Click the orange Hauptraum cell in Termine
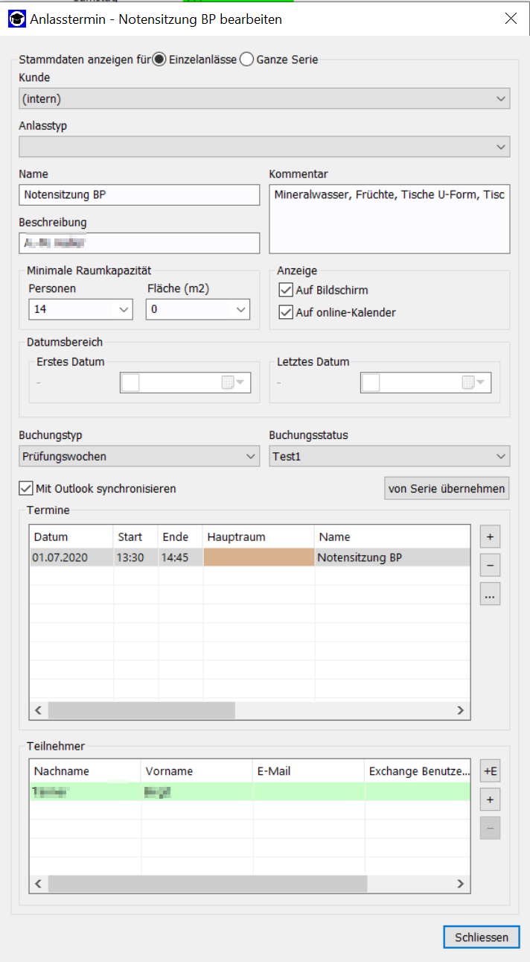530x962 pixels. [258, 557]
